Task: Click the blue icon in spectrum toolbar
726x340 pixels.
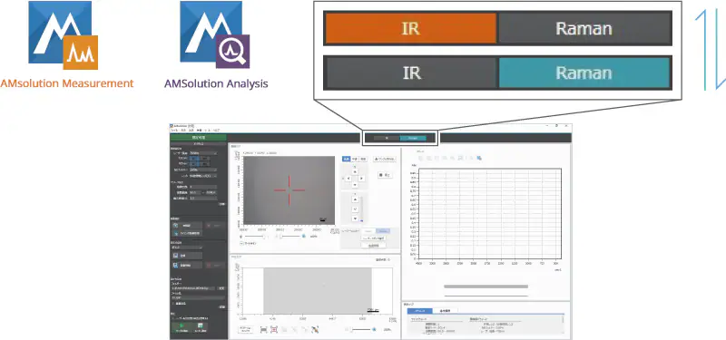Action: pyautogui.click(x=479, y=158)
